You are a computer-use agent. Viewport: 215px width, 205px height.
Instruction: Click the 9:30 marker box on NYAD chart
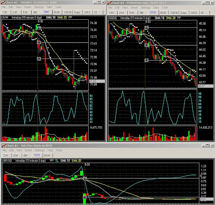(x=85, y=178)
